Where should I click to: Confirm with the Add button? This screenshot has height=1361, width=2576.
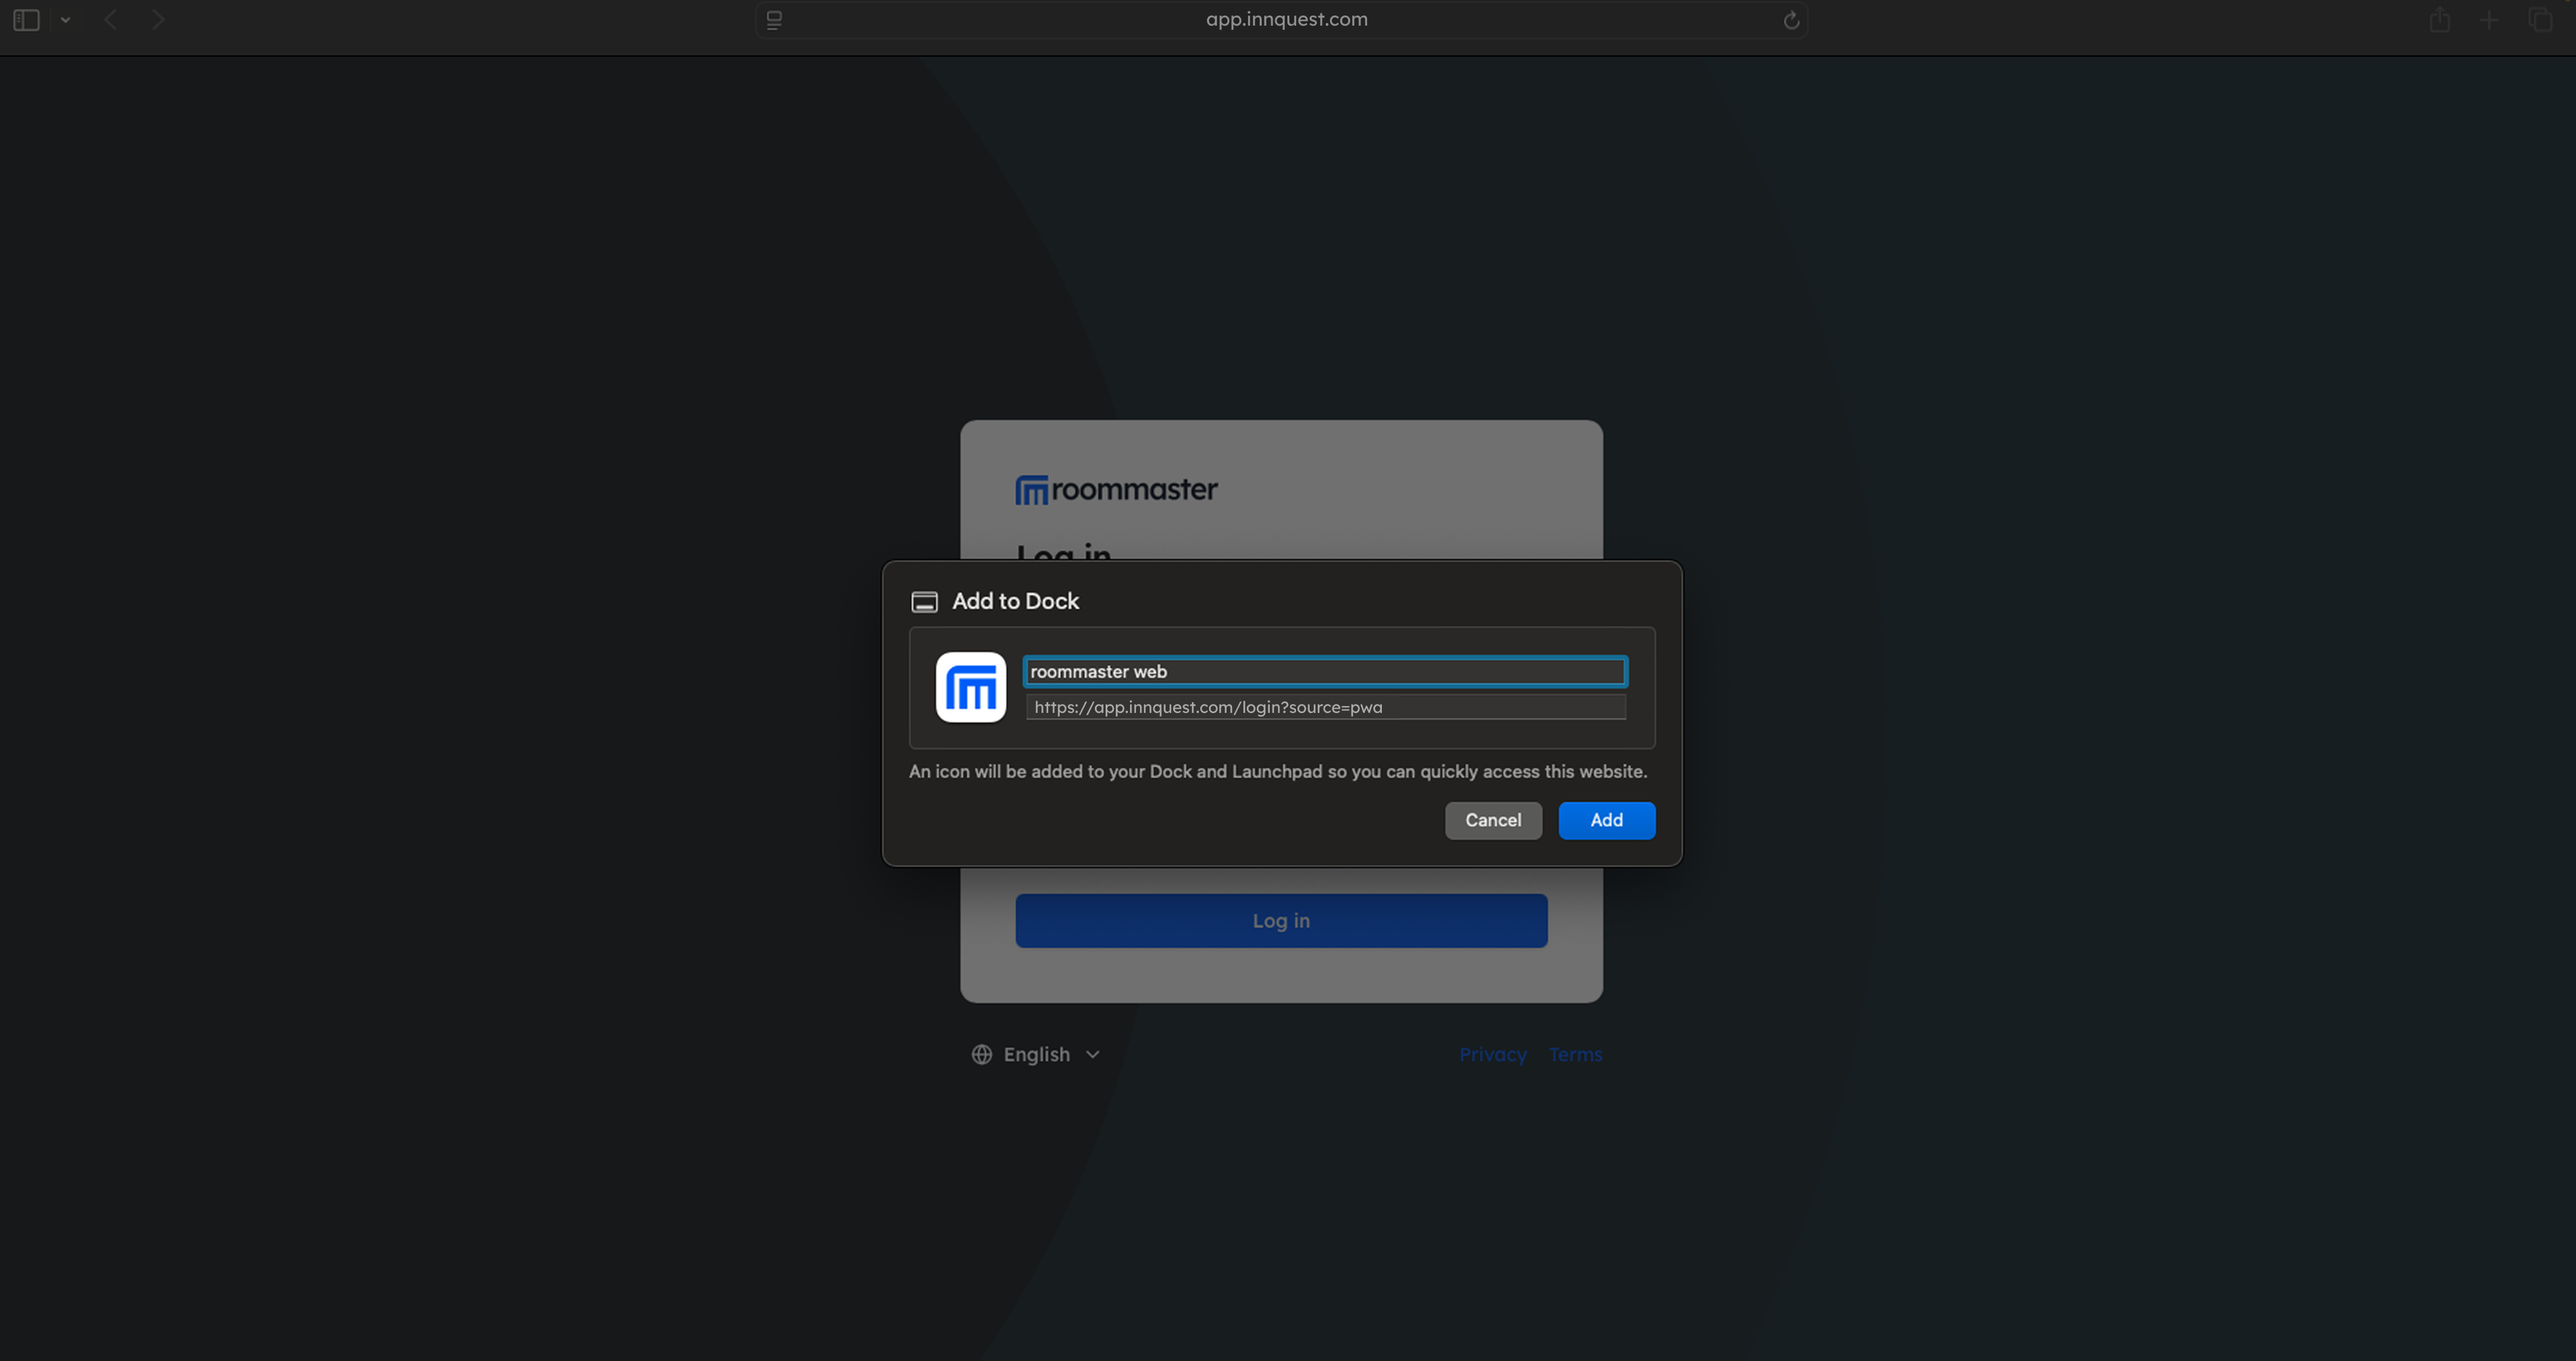[x=1606, y=820]
